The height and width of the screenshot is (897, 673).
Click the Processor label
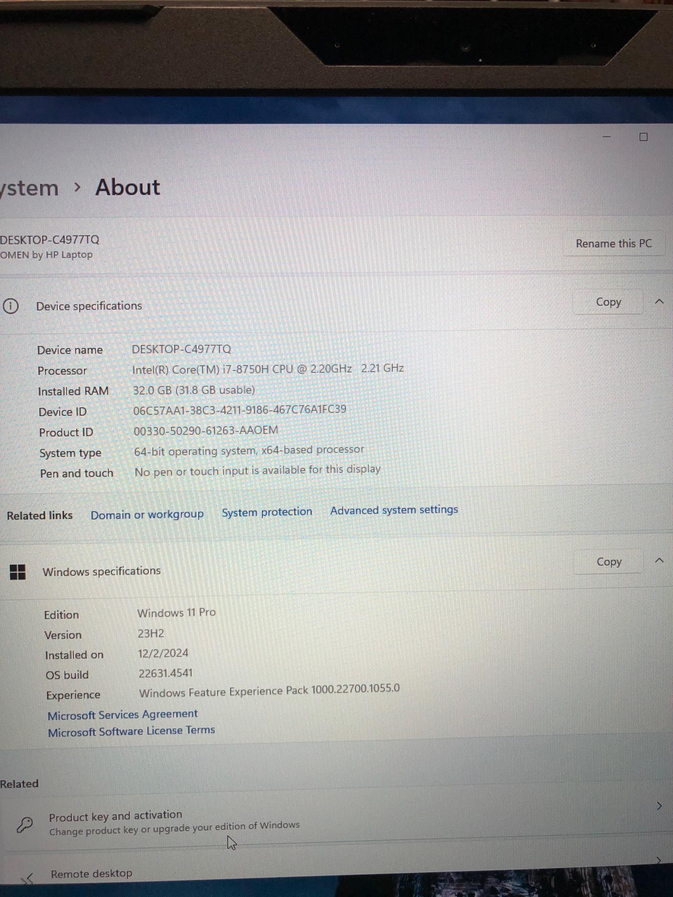62,371
